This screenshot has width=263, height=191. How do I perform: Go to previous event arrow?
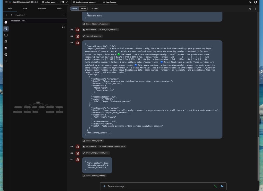tap(6, 15)
